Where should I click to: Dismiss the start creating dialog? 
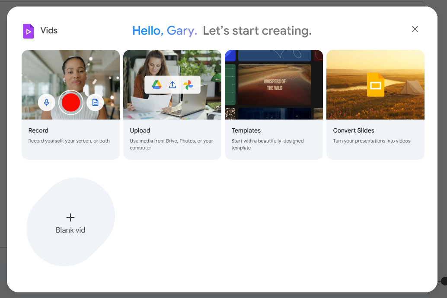tap(415, 29)
